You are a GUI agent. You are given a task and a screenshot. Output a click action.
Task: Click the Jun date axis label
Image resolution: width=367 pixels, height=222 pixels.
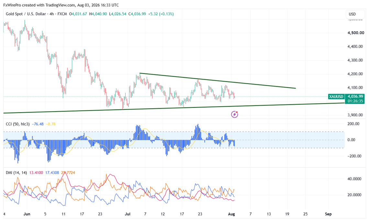coord(27,214)
